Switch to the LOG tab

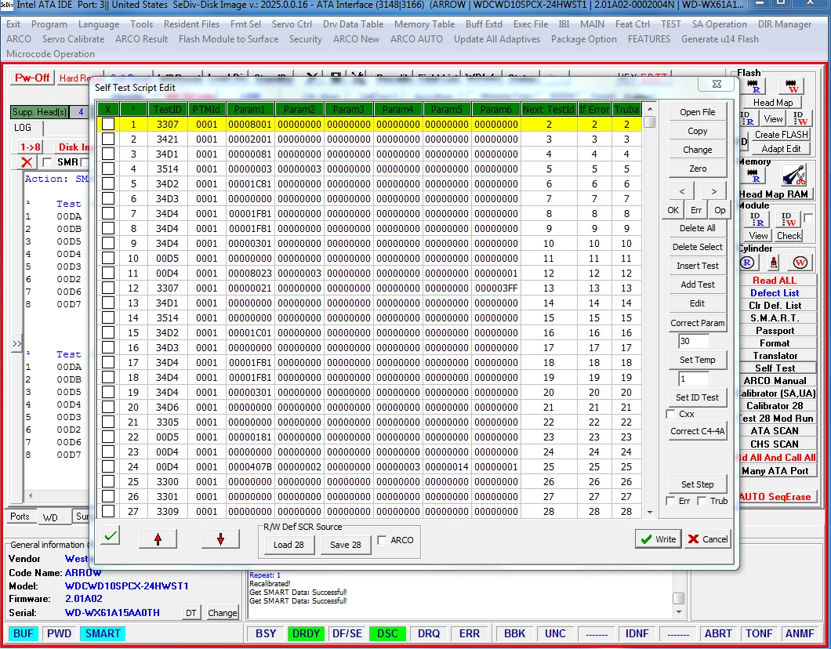pos(23,128)
